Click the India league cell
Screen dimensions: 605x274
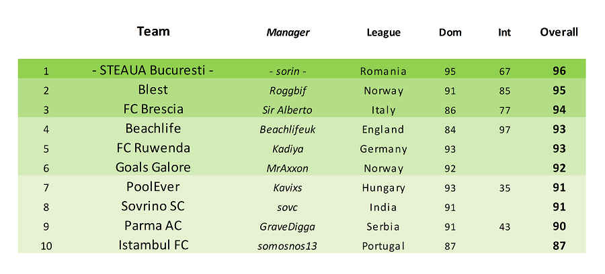(384, 208)
